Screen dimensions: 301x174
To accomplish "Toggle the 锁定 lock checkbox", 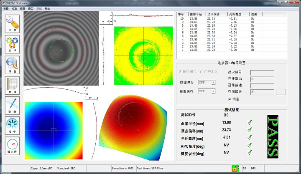I will 230,99.
